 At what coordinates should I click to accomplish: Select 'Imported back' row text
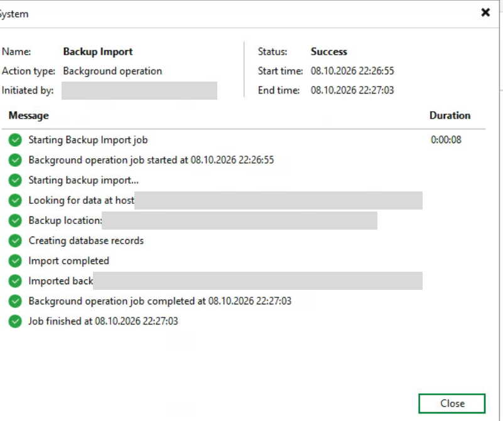point(61,281)
